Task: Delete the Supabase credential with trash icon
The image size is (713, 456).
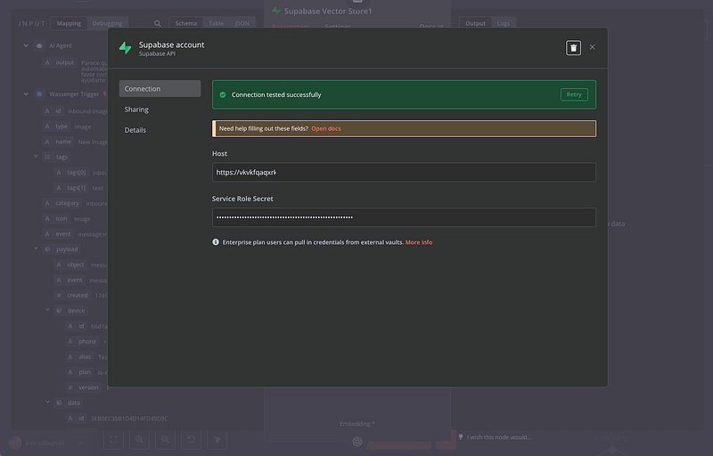Action: [x=573, y=47]
